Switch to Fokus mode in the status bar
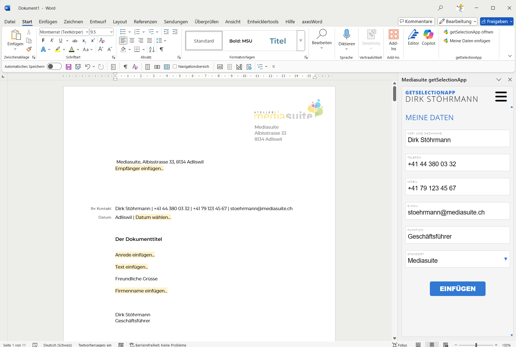 400,345
